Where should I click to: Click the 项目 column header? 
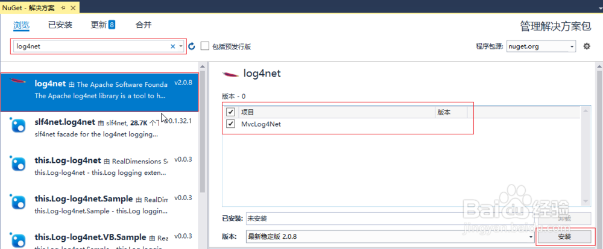coord(336,112)
